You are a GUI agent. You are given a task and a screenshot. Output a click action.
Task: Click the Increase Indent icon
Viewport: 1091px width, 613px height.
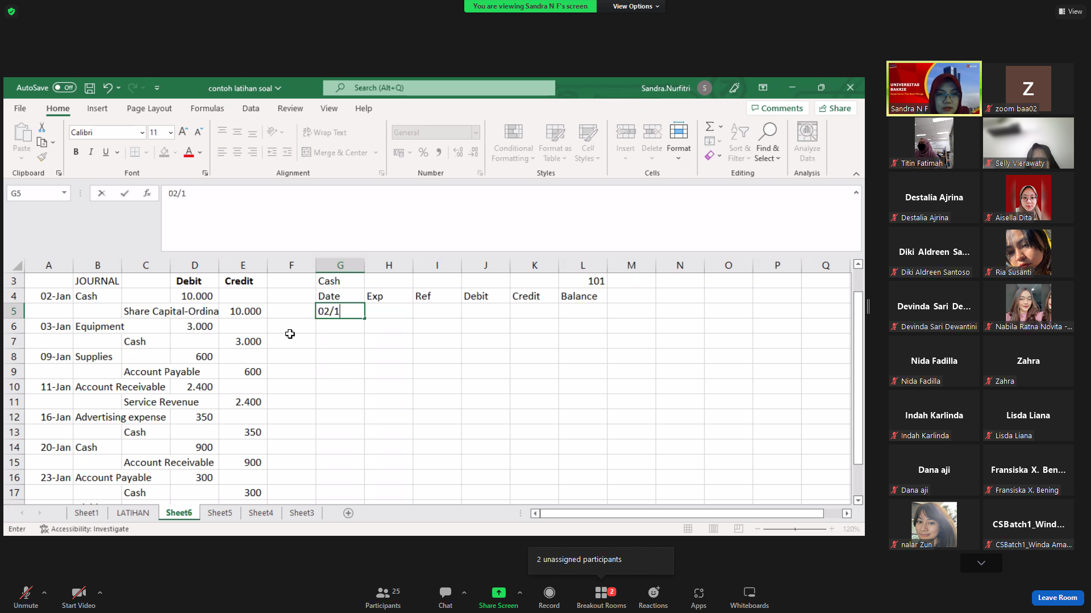(287, 152)
